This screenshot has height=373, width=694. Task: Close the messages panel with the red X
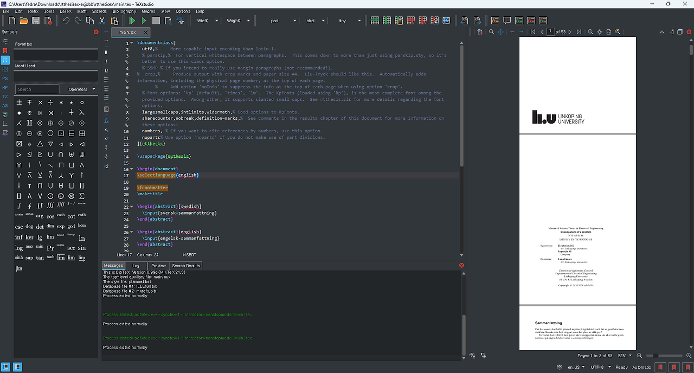(461, 265)
